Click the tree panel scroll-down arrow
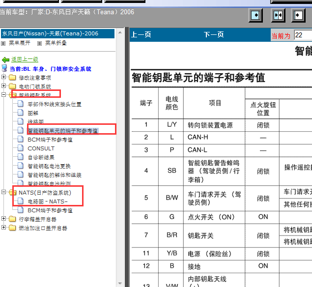The image size is (312, 287). 120,283
